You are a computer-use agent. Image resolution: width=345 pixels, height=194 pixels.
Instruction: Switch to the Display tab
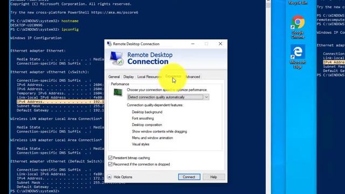[128, 77]
